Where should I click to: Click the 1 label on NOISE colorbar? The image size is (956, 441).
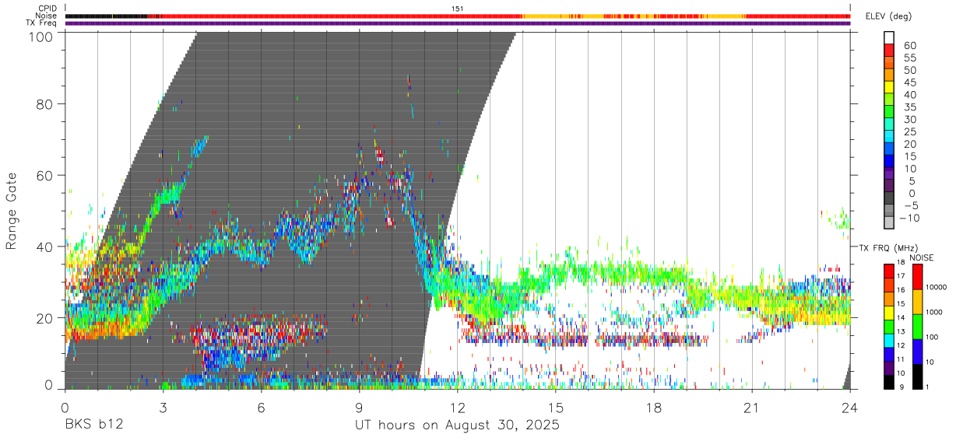(x=926, y=387)
